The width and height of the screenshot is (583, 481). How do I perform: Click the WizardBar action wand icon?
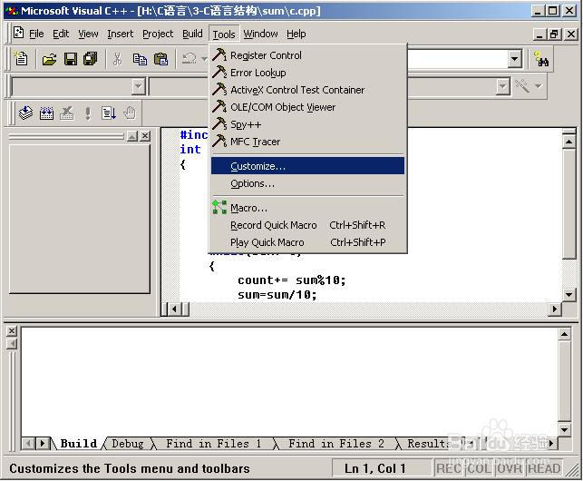tap(522, 86)
